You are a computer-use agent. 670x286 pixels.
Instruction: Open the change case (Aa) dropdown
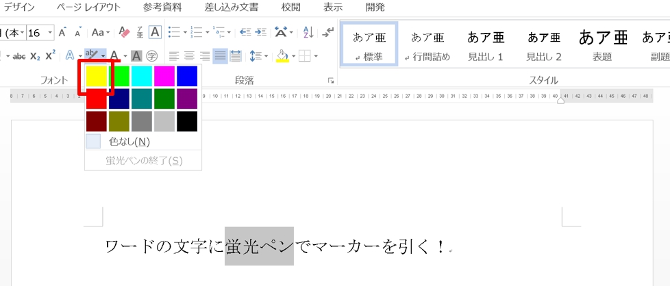tap(101, 32)
